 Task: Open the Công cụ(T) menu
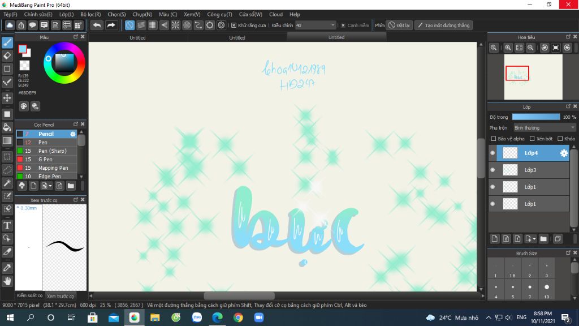click(x=219, y=14)
